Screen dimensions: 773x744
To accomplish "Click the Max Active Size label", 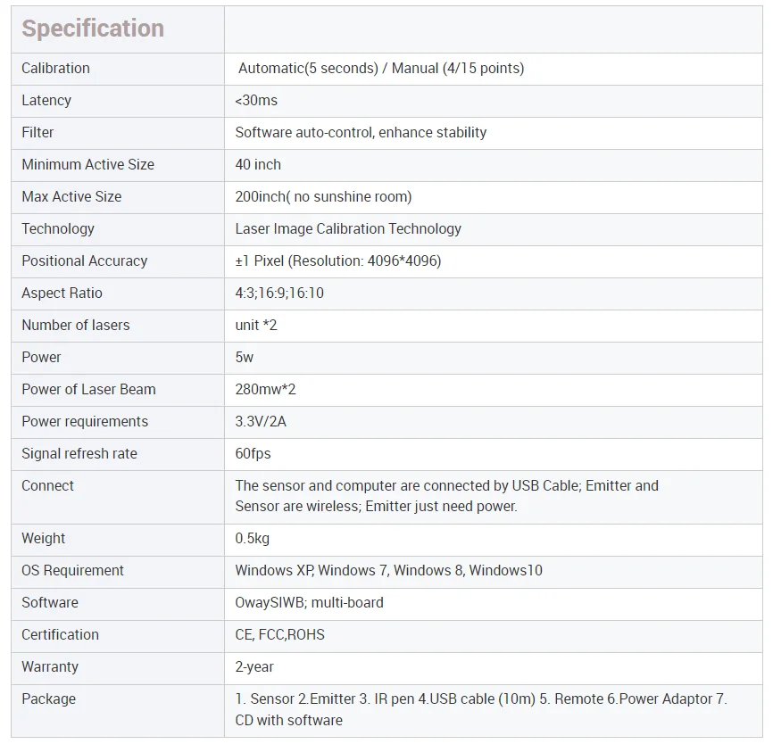I will (71, 197).
